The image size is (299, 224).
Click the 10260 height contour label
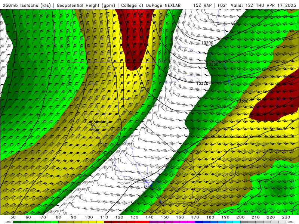(212, 64)
